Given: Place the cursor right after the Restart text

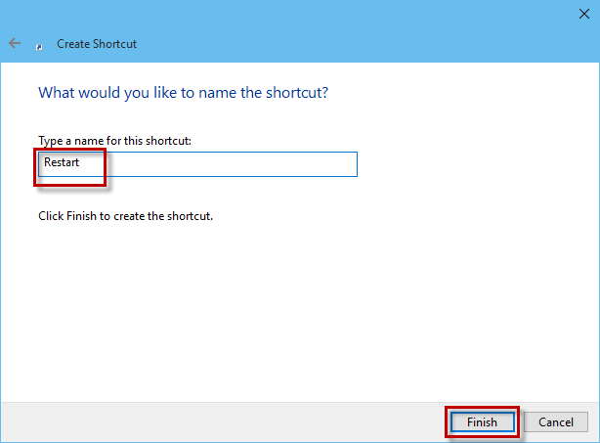Looking at the screenshot, I should click(81, 164).
